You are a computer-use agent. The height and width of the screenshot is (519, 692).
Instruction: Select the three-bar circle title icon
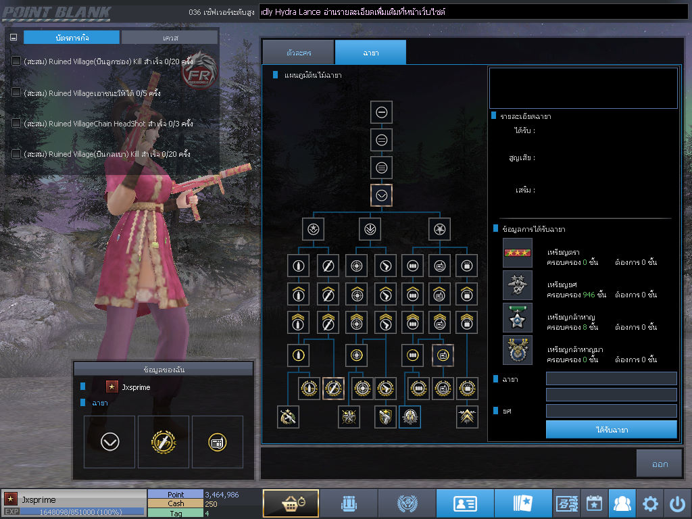point(381,168)
